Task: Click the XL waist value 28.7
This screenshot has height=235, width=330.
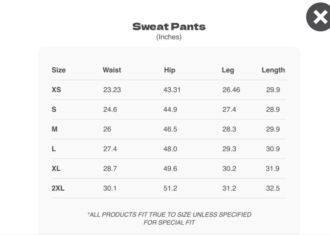Action: click(110, 169)
